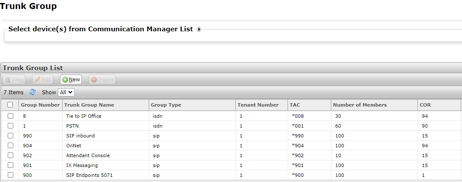This screenshot has height=182, width=462.
Task: Sort by Number of Members column
Action: coord(360,105)
